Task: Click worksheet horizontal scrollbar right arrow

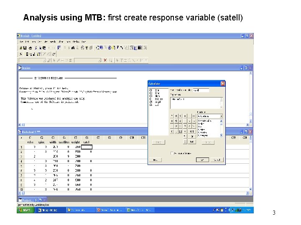Action: tap(247, 193)
